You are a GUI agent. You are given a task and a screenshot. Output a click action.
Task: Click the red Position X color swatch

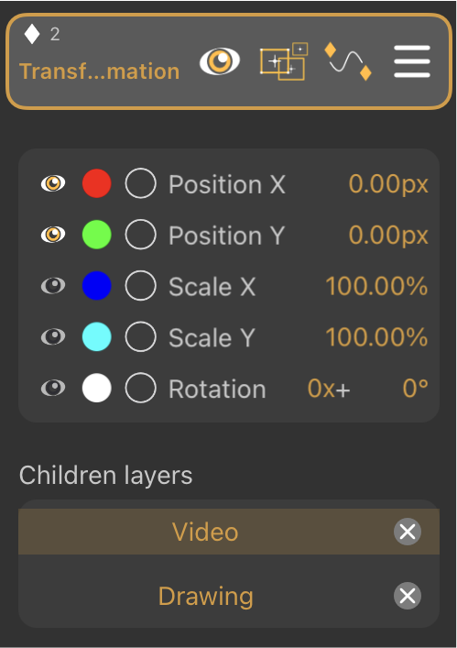point(96,183)
